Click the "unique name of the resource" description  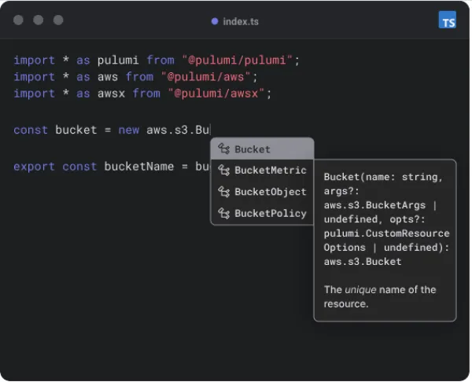tap(379, 296)
